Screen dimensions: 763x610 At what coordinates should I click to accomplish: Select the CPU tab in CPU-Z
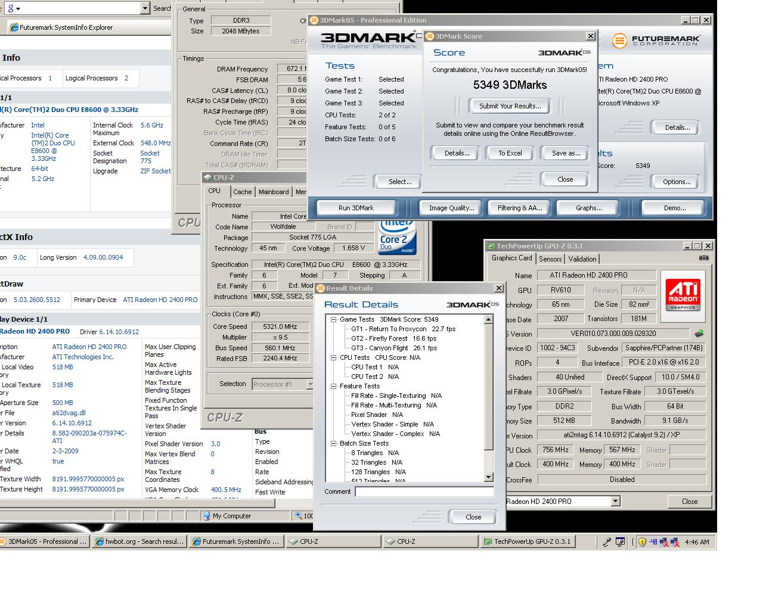tap(215, 191)
